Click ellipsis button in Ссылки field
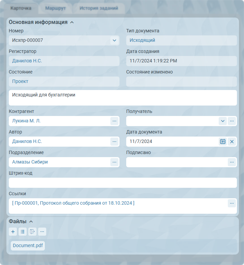 [x=232, y=203]
